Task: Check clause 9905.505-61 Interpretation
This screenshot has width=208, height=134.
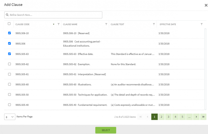Action: point(9,74)
